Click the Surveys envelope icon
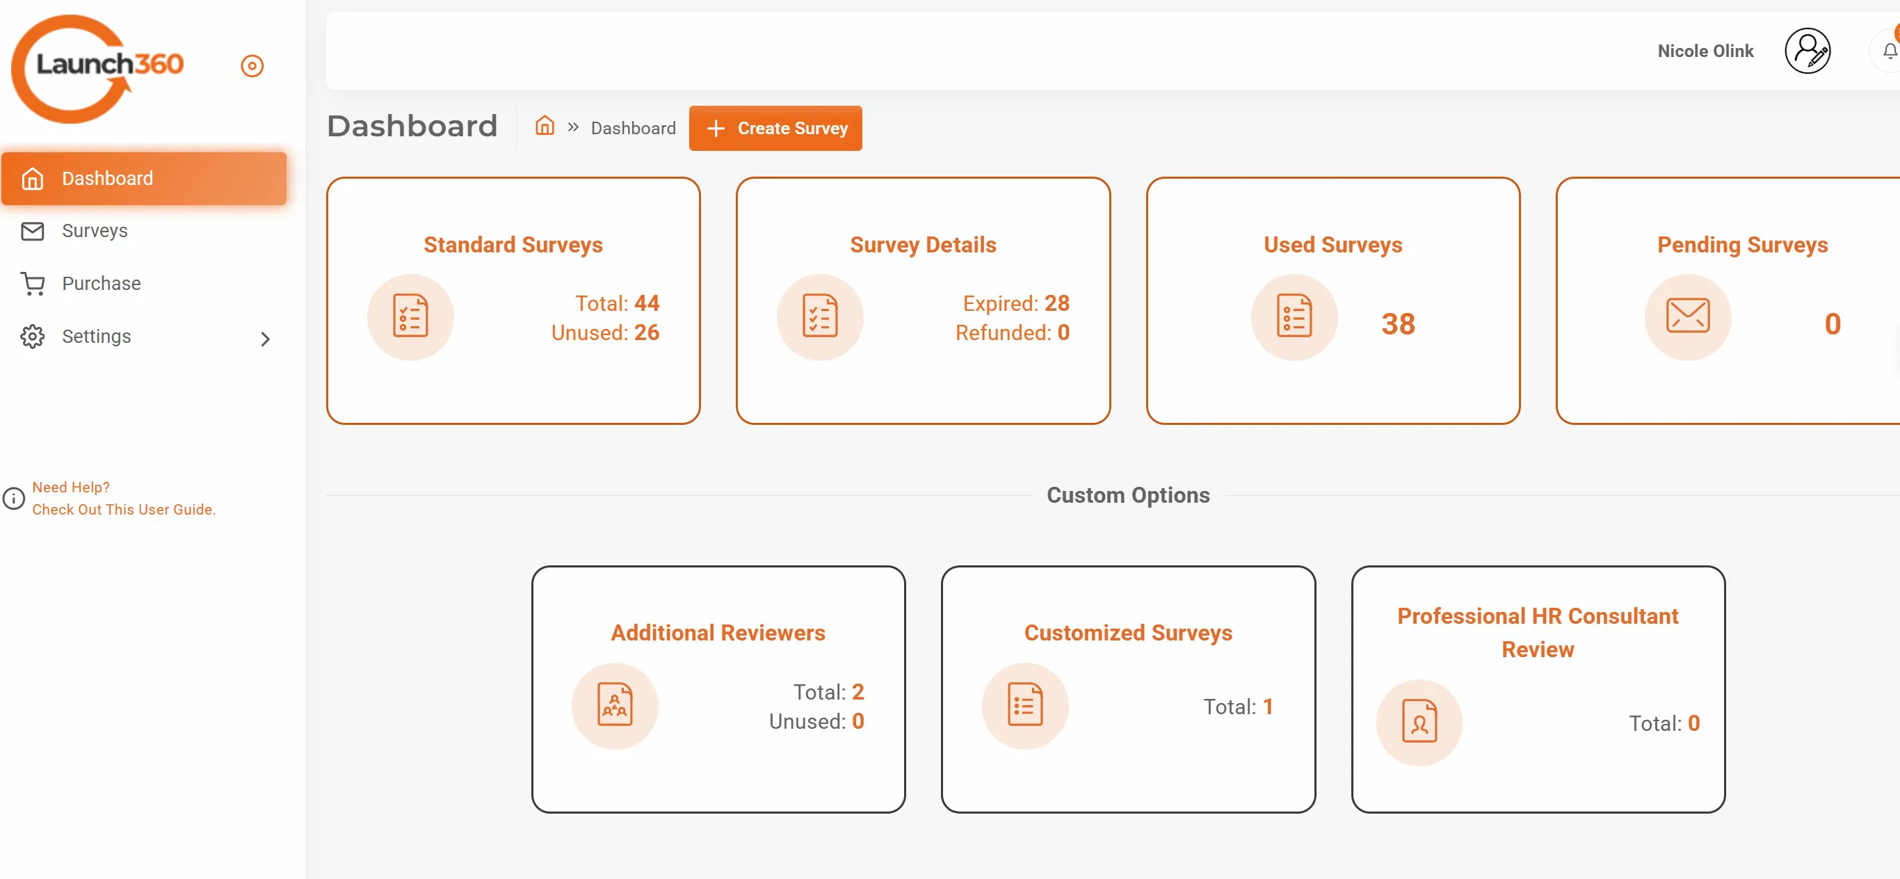The image size is (1900, 879). pyautogui.click(x=33, y=232)
